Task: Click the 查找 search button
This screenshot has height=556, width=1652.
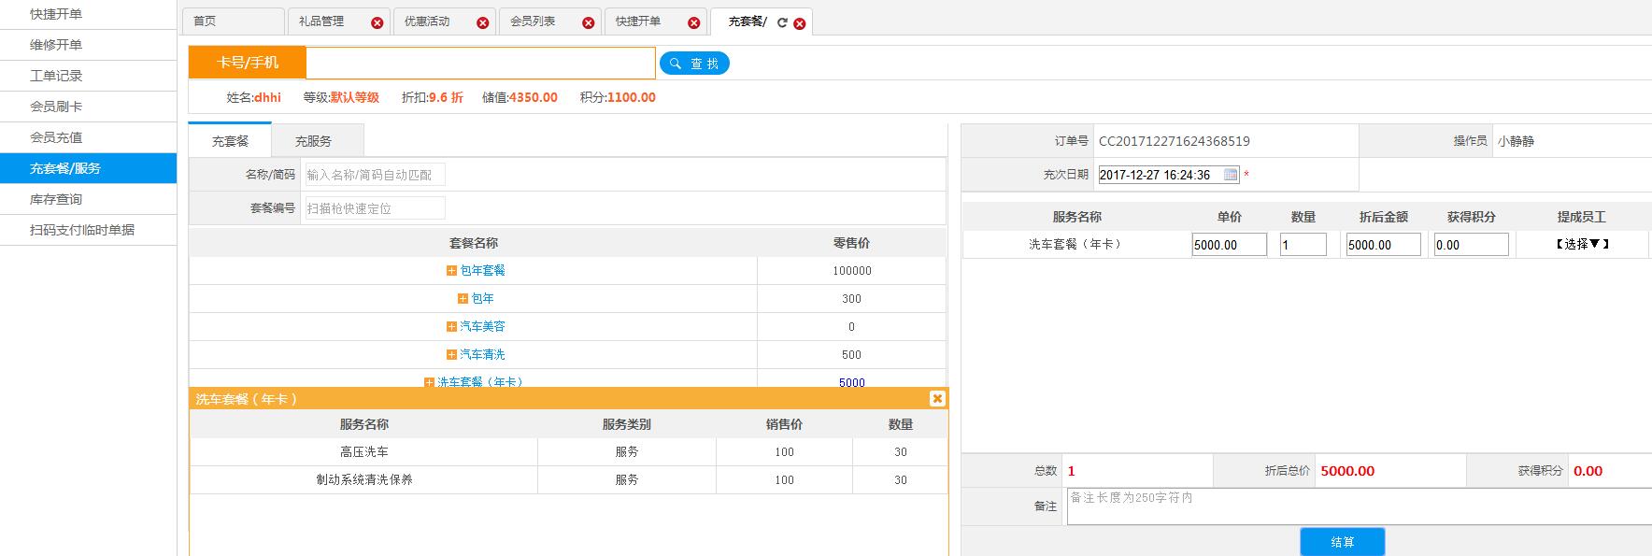Action: click(x=694, y=64)
